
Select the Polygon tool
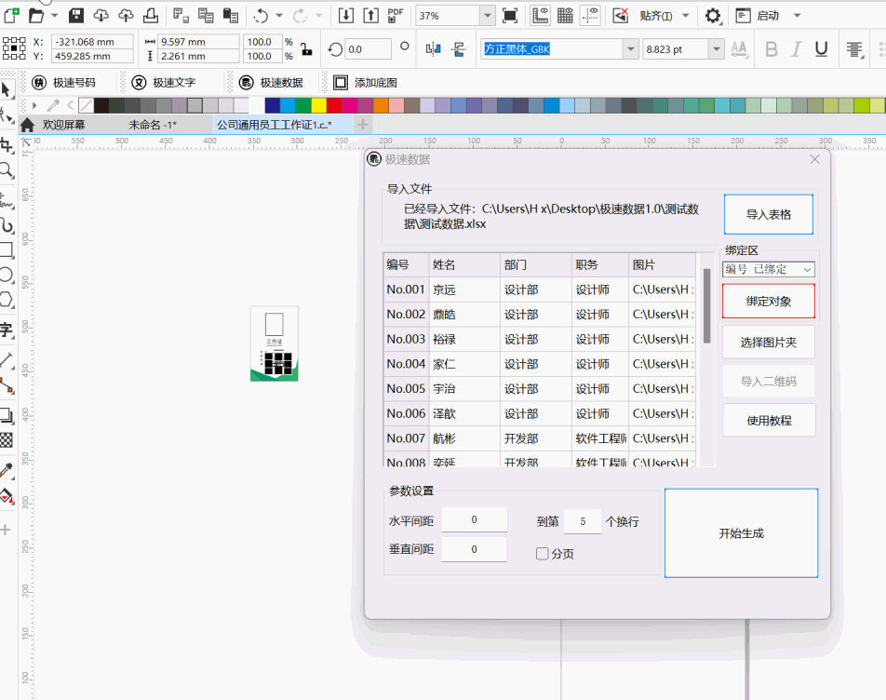[x=7, y=300]
